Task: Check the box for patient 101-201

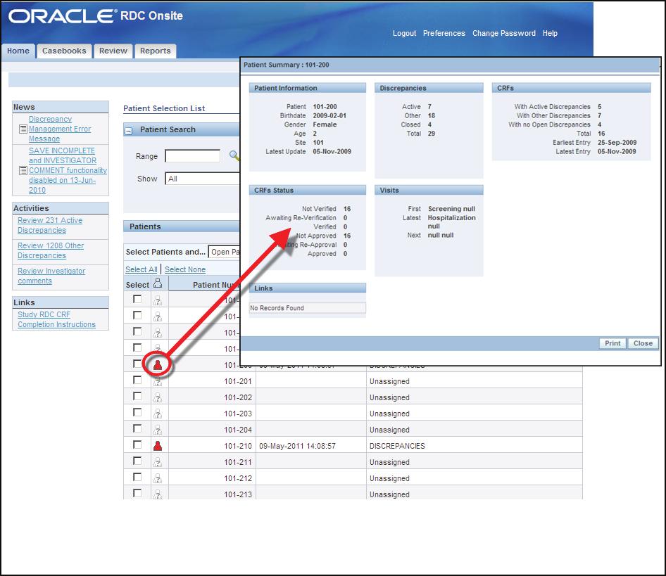Action: click(137, 380)
